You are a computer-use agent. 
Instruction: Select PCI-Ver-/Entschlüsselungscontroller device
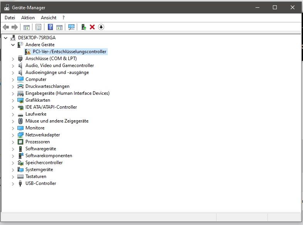click(x=69, y=52)
